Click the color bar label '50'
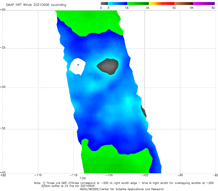Screen dimensions: 218x191 174,8
